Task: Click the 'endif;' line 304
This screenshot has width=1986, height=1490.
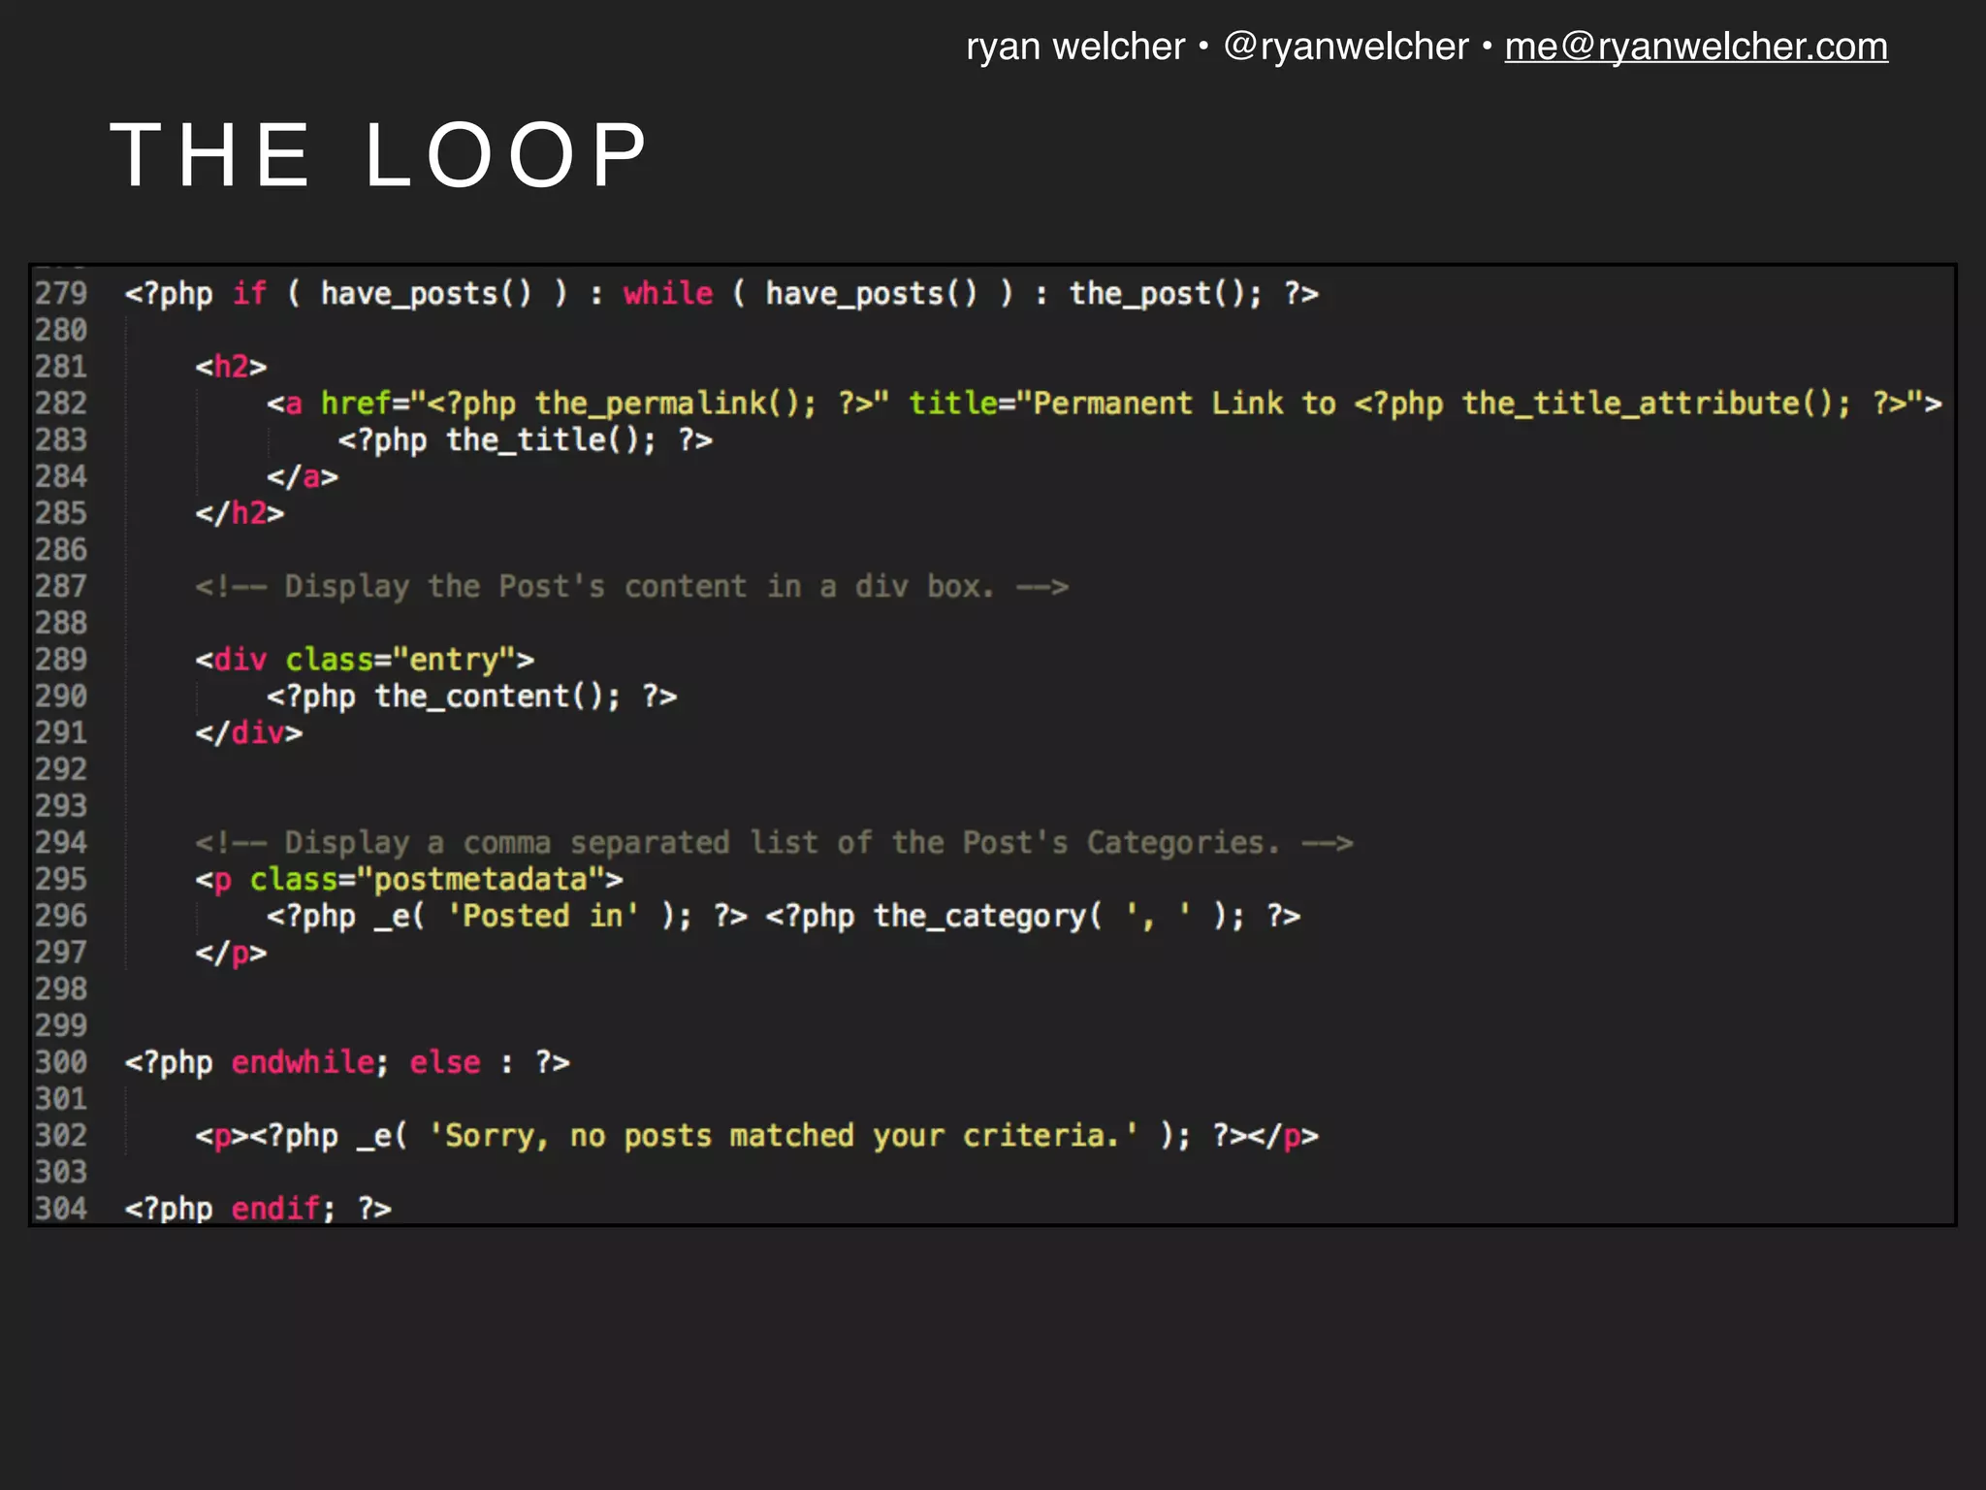Action: (258, 1209)
